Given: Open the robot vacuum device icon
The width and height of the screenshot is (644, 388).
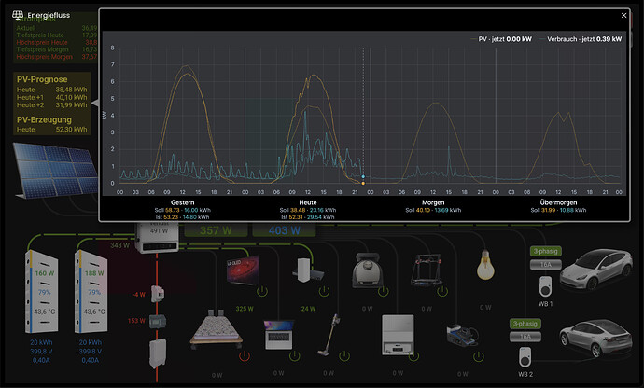Looking at the screenshot, I should (x=368, y=270).
